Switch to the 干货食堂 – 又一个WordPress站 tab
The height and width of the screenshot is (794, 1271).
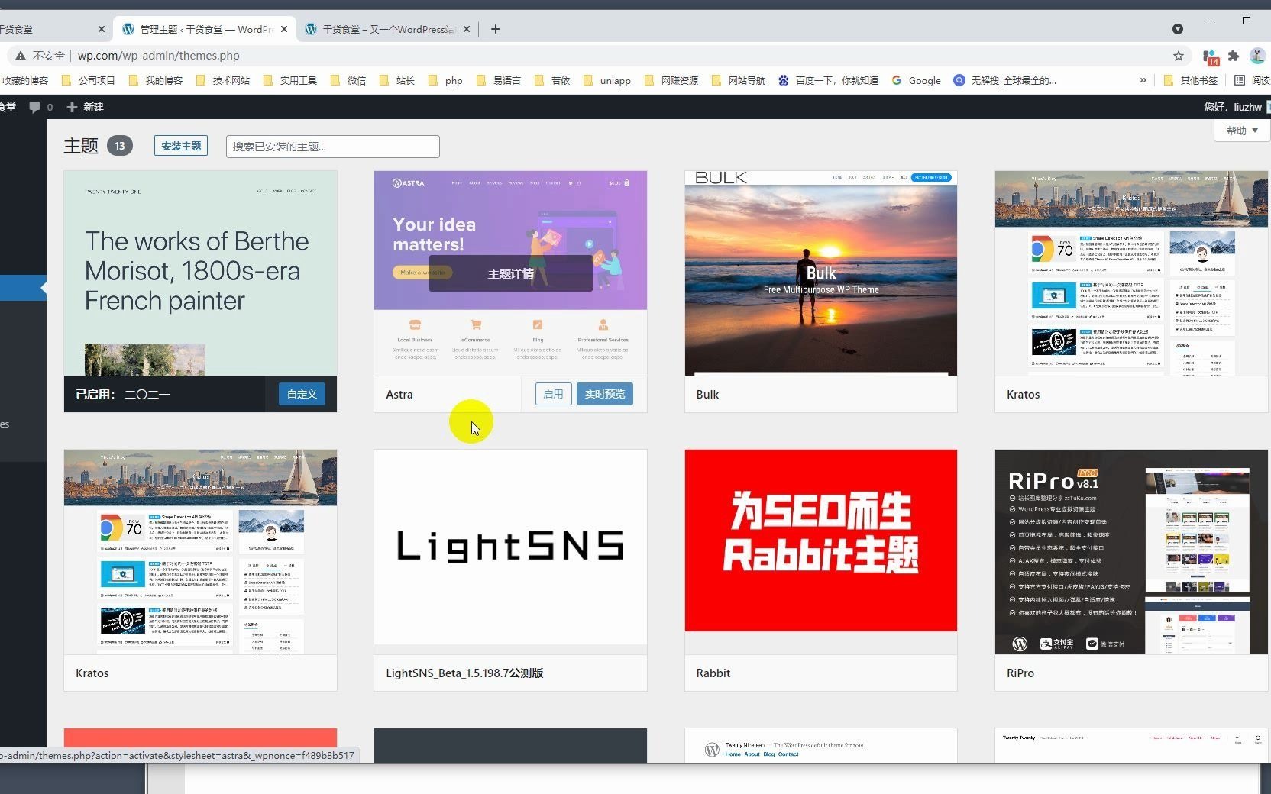coord(388,29)
